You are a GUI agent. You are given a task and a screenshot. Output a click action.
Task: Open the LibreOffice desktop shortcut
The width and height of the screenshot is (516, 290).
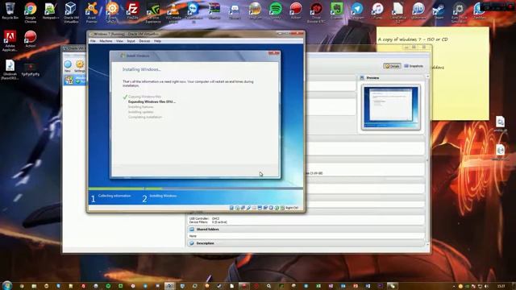point(397,13)
